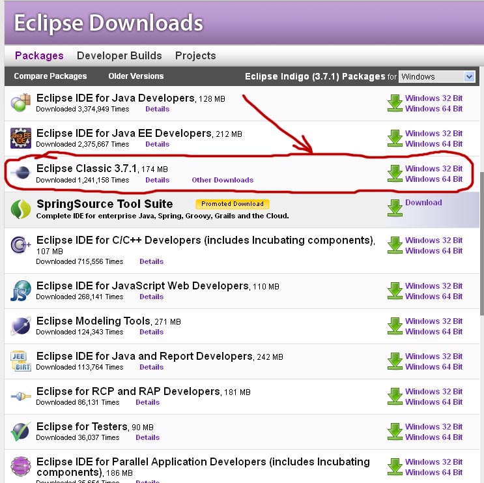Click green download arrow for Modeling Tools
Viewport: 484px width, 483px height.
395,326
